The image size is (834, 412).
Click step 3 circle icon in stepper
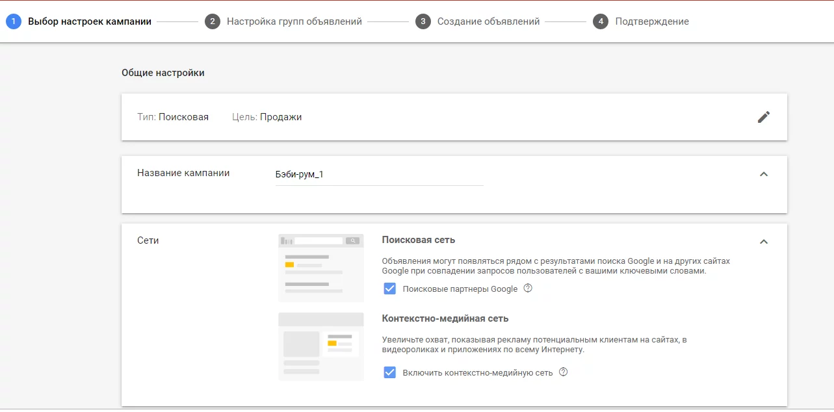point(423,21)
